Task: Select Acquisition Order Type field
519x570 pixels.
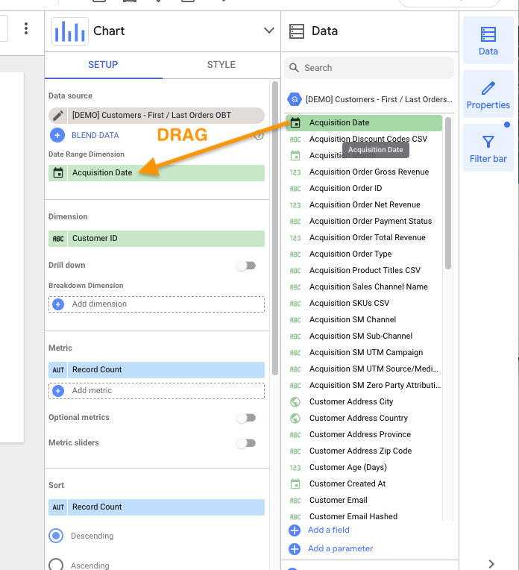Action: 364,254
